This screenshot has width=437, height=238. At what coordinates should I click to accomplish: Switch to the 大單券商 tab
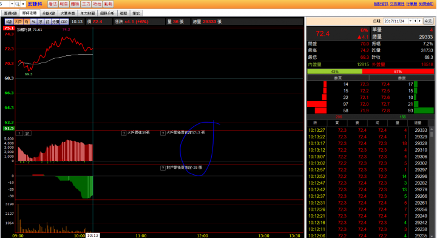68,13
